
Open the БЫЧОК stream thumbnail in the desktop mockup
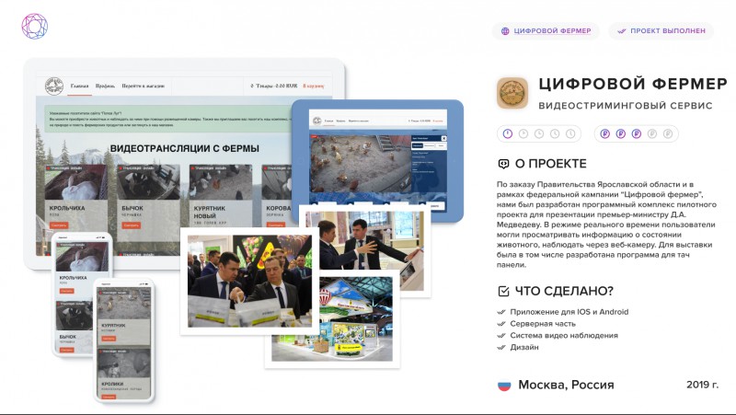pyautogui.click(x=148, y=183)
